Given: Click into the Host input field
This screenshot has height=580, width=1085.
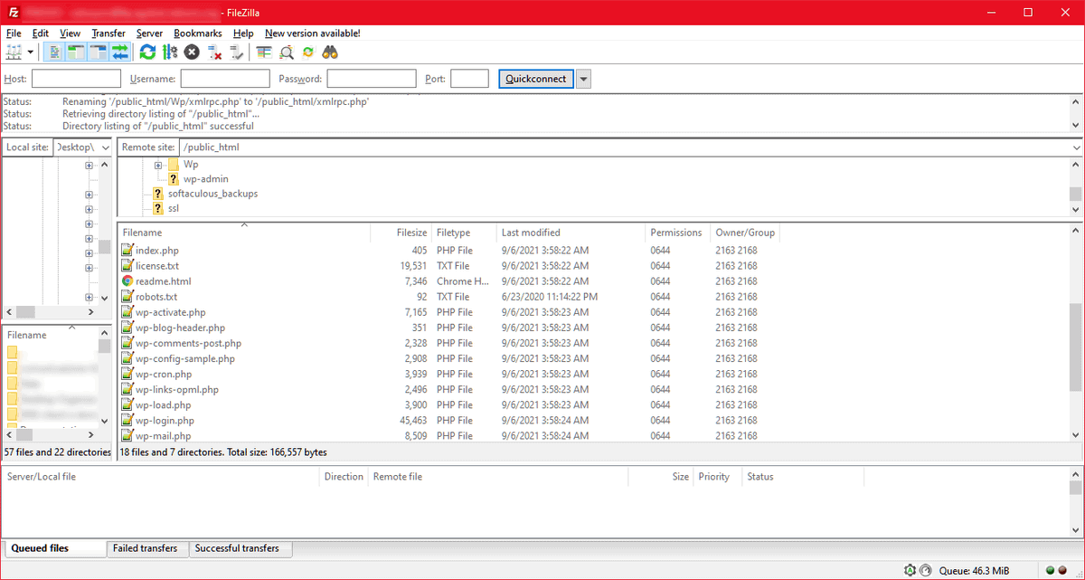Looking at the screenshot, I should pyautogui.click(x=76, y=79).
